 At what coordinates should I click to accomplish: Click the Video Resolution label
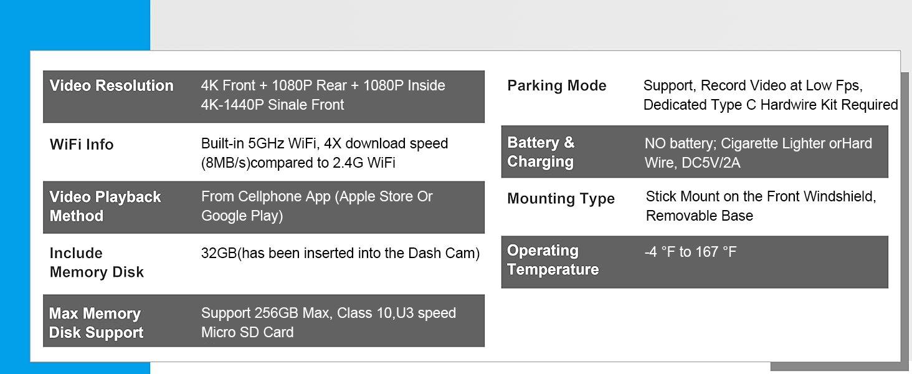point(112,86)
